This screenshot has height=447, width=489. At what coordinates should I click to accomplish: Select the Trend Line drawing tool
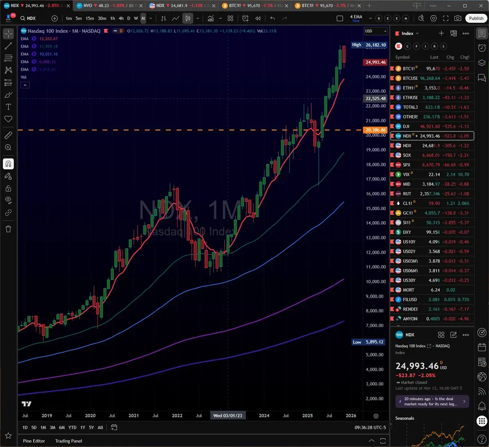(x=8, y=46)
